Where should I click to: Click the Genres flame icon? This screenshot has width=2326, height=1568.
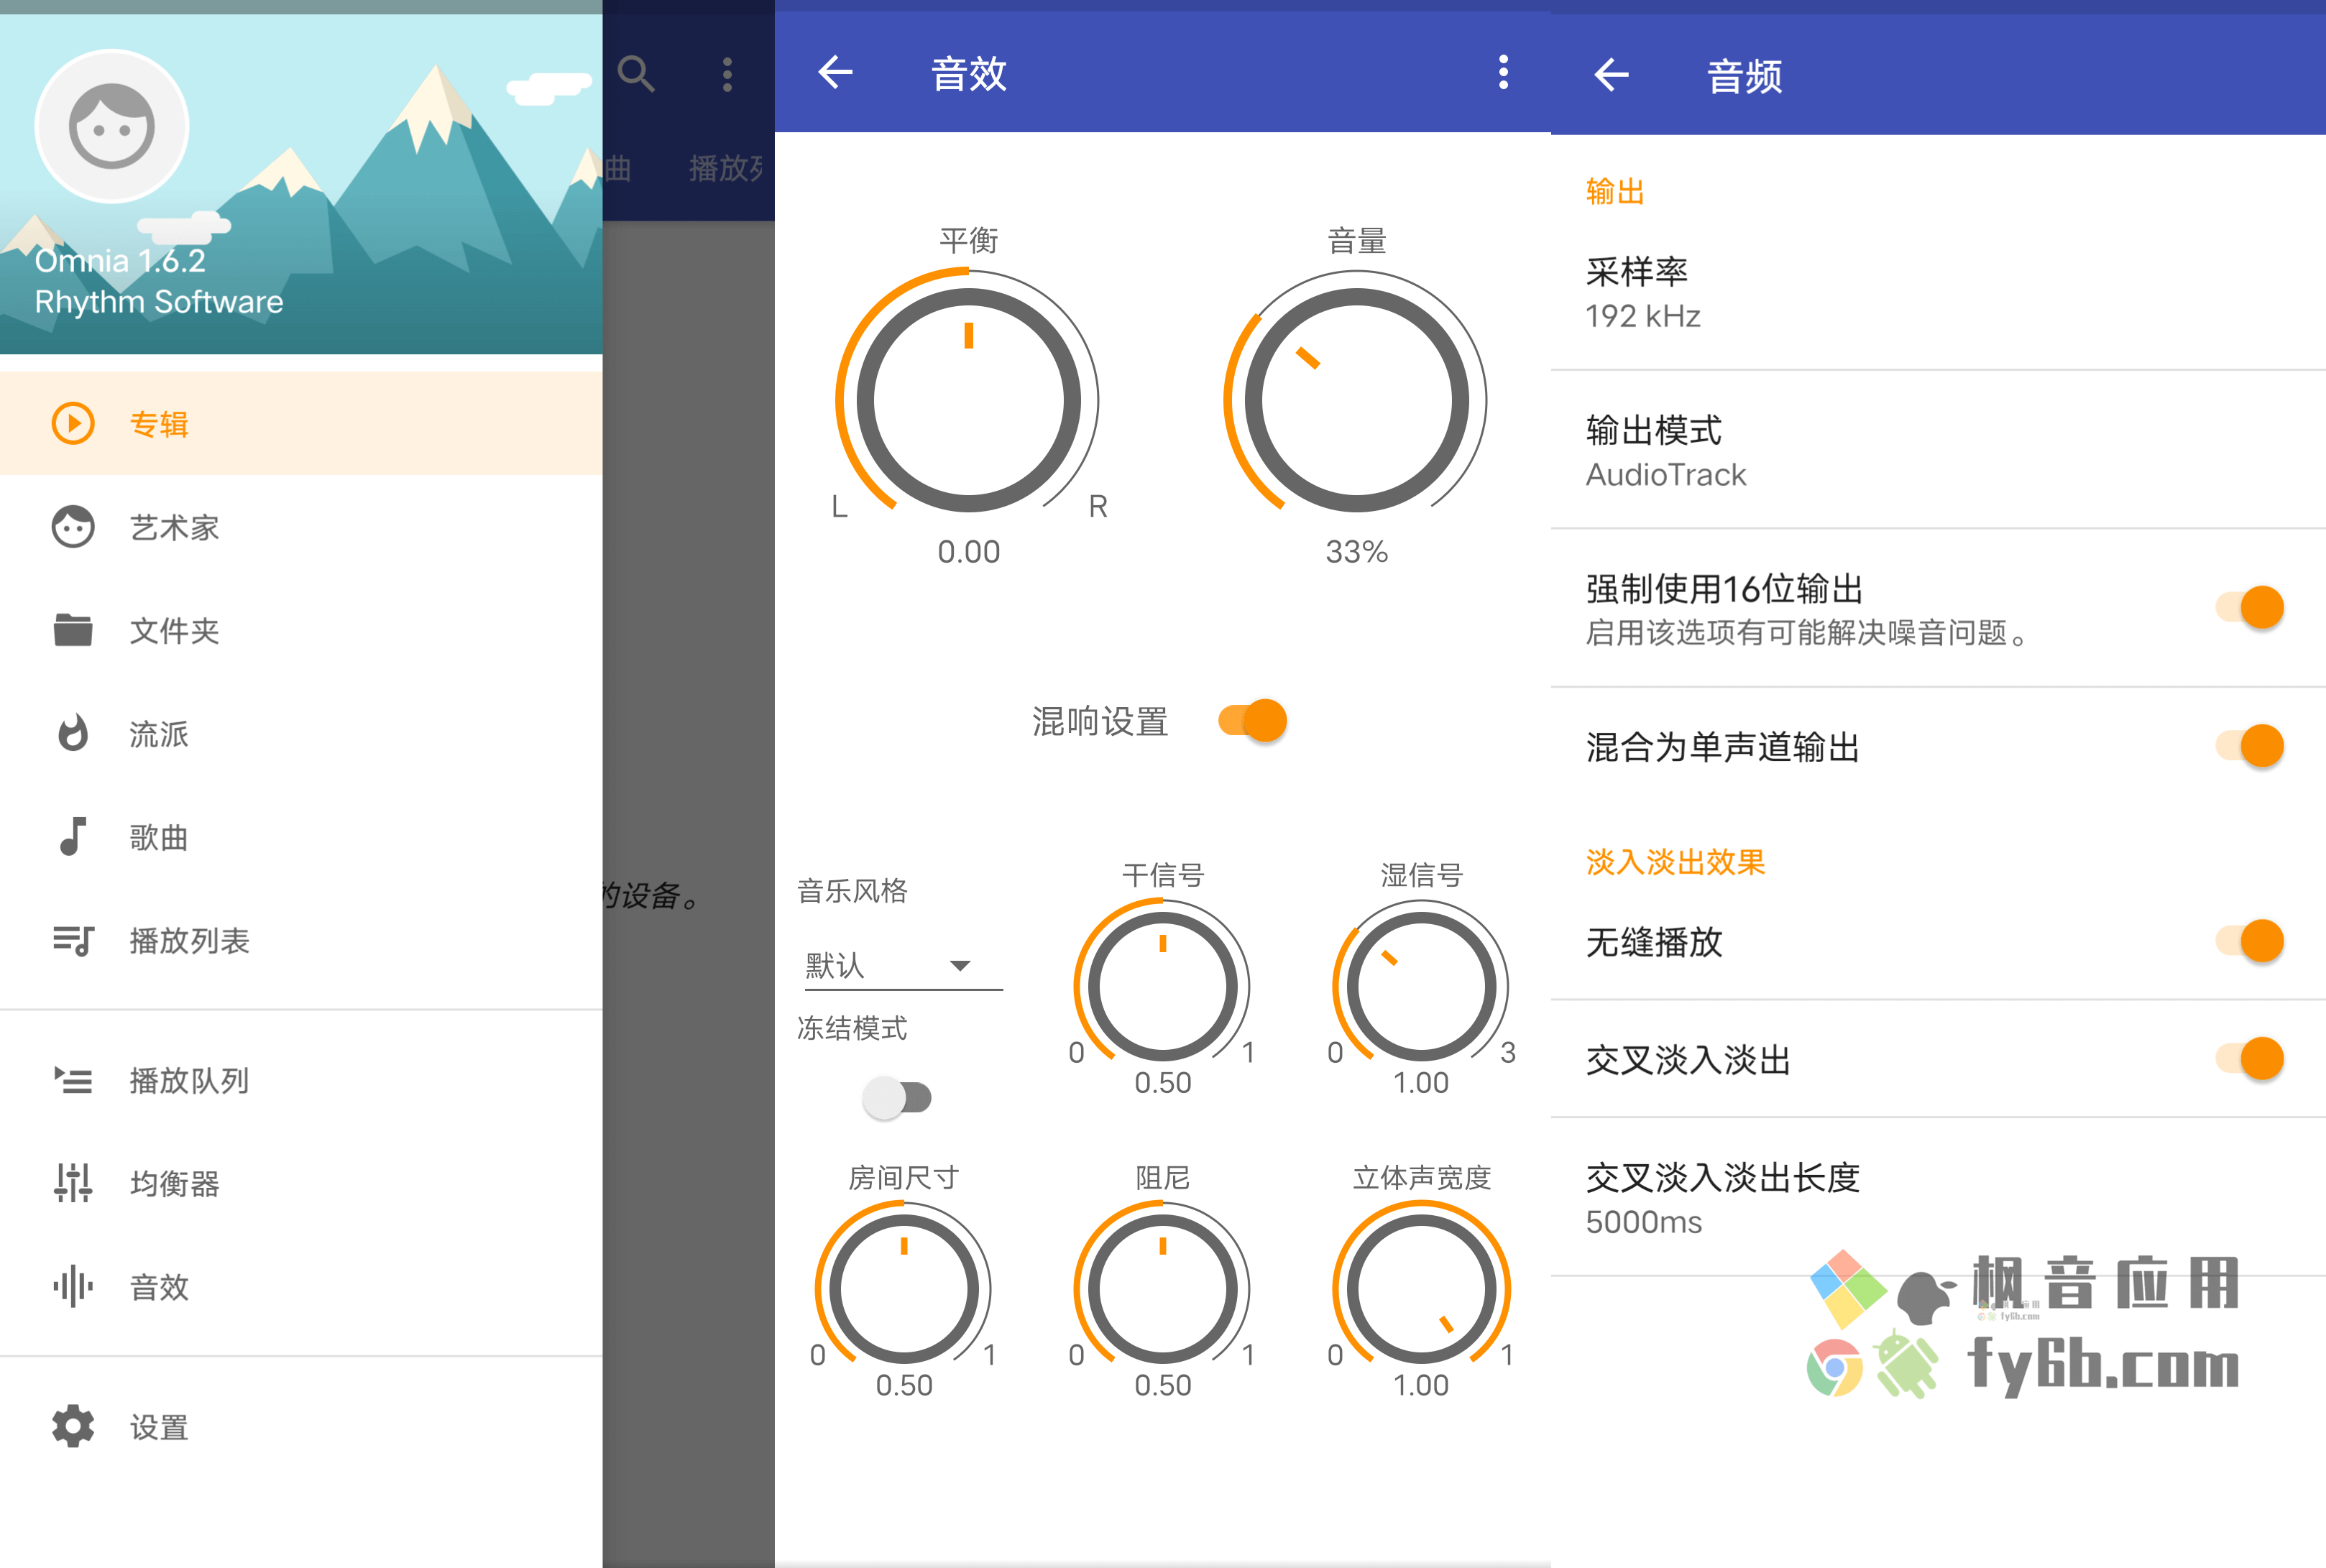pyautogui.click(x=73, y=733)
